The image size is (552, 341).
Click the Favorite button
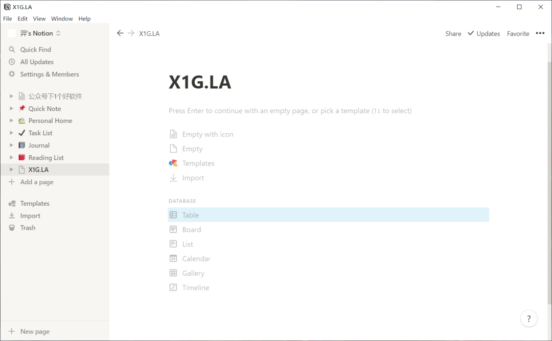(x=518, y=34)
